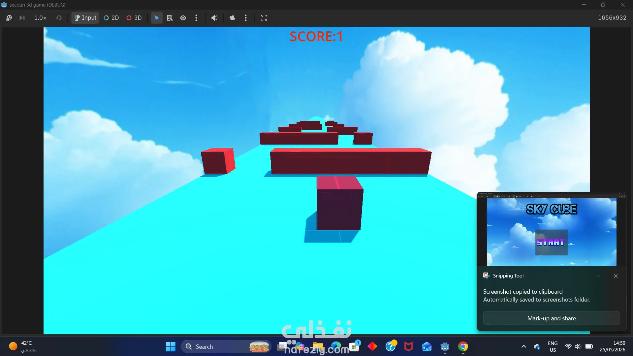This screenshot has height=356, width=633.
Task: Click the taskbar Search box
Action: (x=226, y=346)
